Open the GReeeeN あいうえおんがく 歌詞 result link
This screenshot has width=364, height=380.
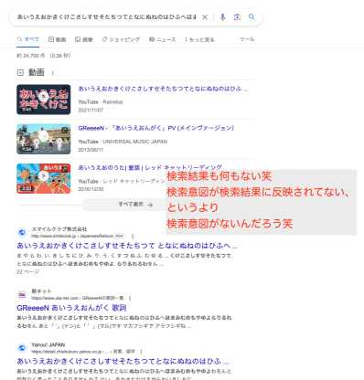71,308
